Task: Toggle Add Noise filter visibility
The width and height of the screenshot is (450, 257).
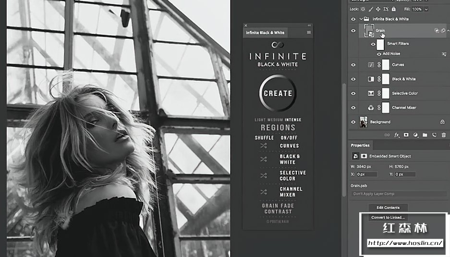Action: click(x=379, y=54)
